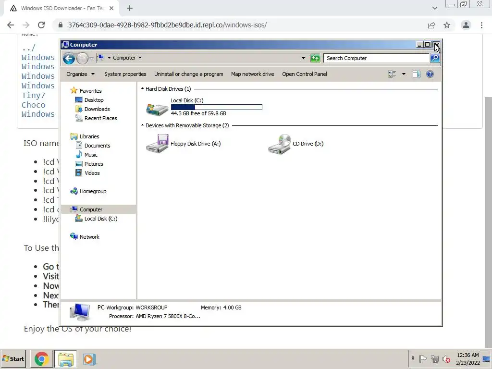Click the muted volume tray icon

tap(446, 358)
